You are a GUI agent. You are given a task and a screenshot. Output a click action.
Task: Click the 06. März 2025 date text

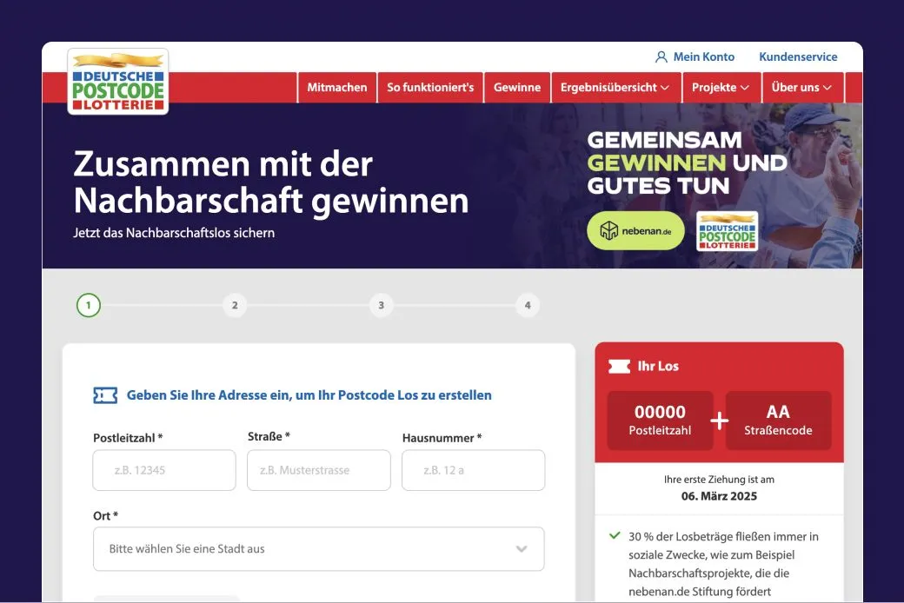(719, 496)
